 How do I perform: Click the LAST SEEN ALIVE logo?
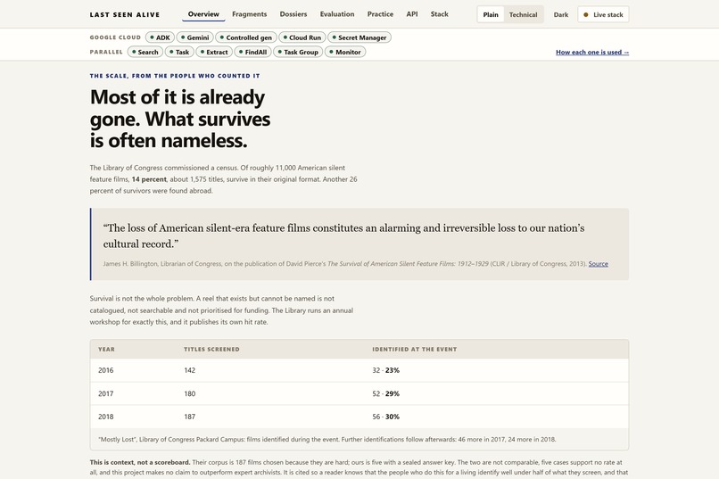(x=125, y=14)
